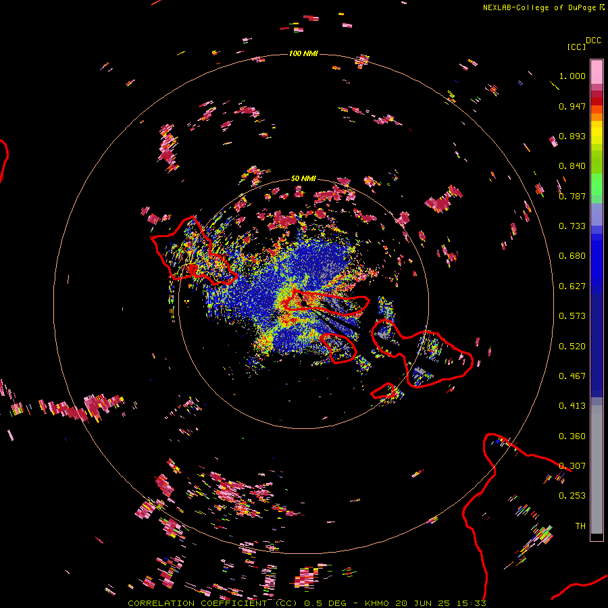Click the 0.307 legend value
The image size is (608, 608).
click(572, 466)
